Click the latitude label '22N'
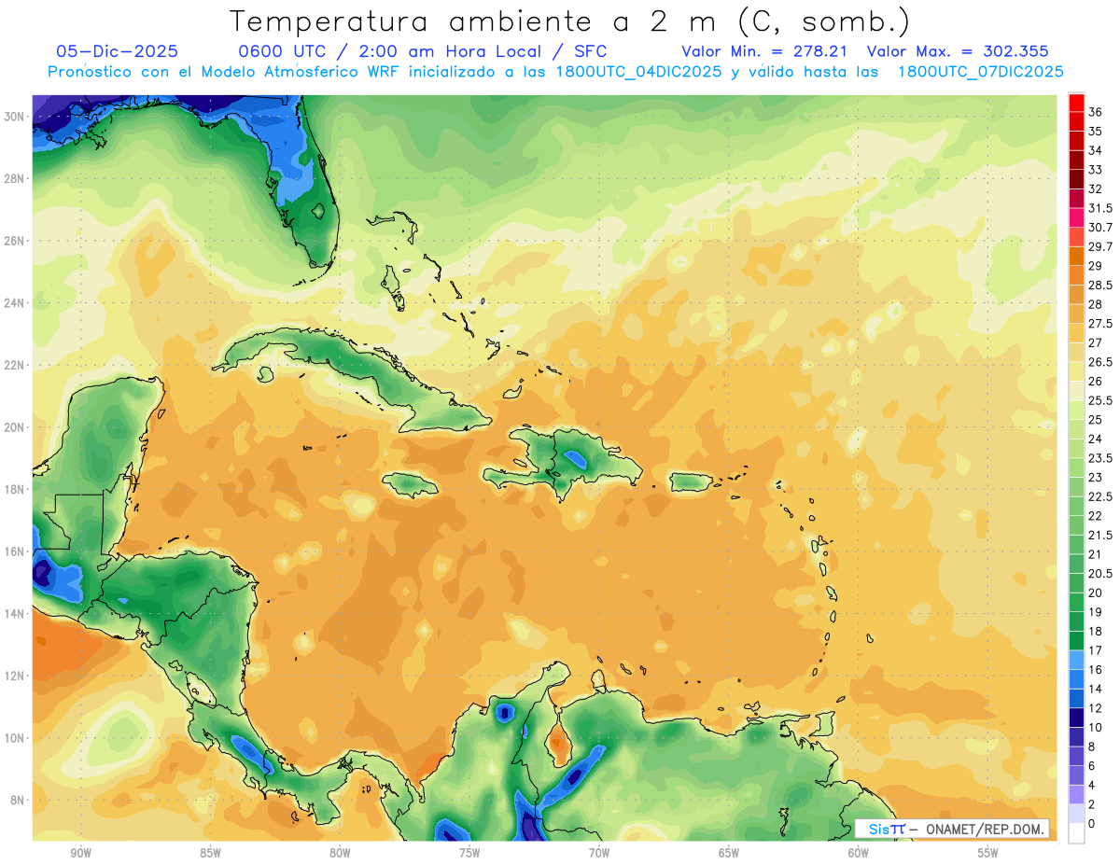The width and height of the screenshot is (1120, 865). pyautogui.click(x=15, y=365)
